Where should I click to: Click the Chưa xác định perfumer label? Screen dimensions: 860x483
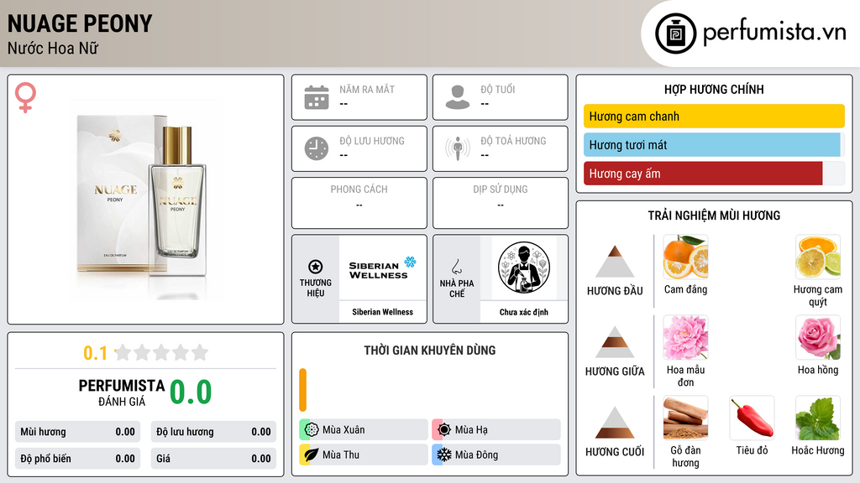click(524, 312)
